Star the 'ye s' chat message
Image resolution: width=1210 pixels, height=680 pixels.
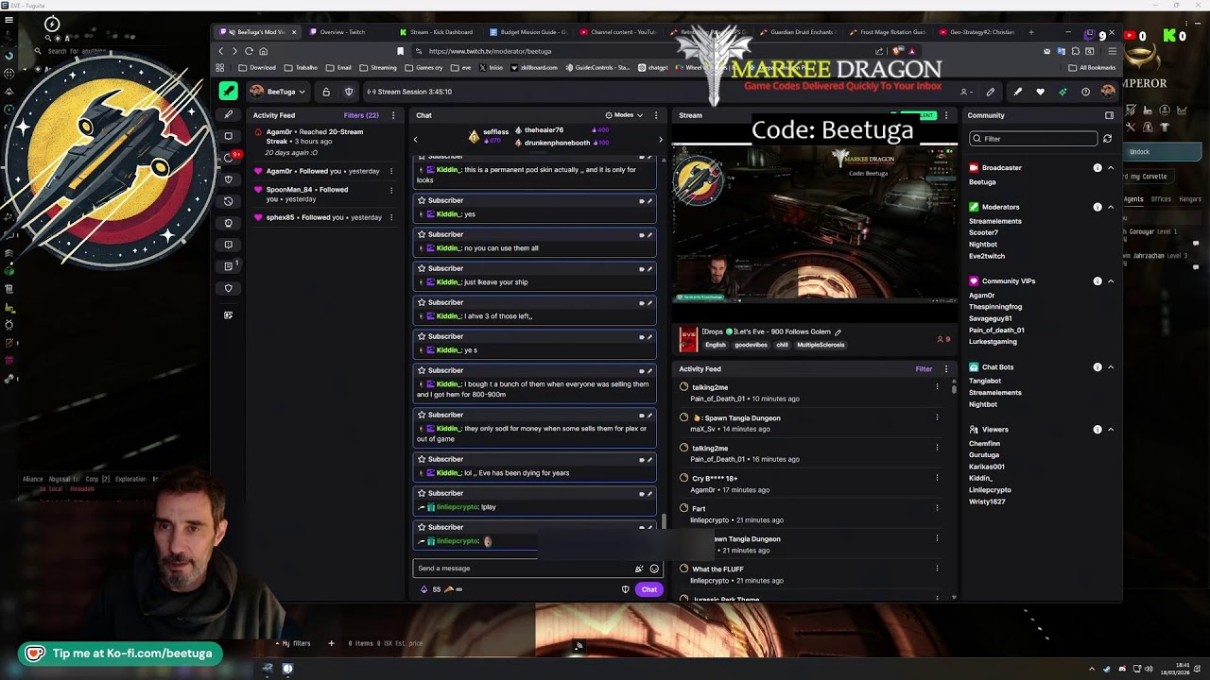point(423,336)
